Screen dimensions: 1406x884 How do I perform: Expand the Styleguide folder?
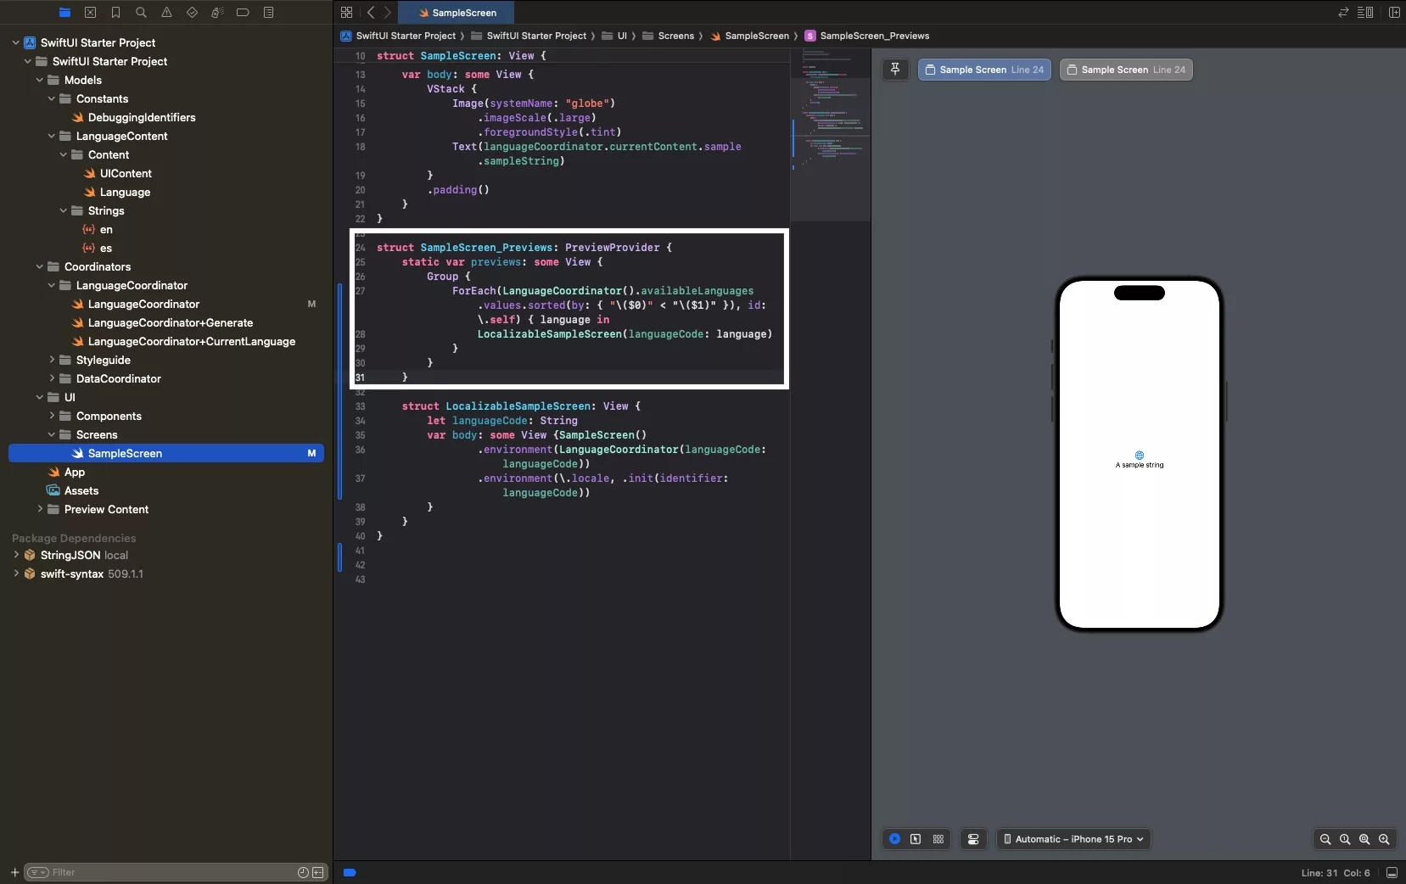51,360
